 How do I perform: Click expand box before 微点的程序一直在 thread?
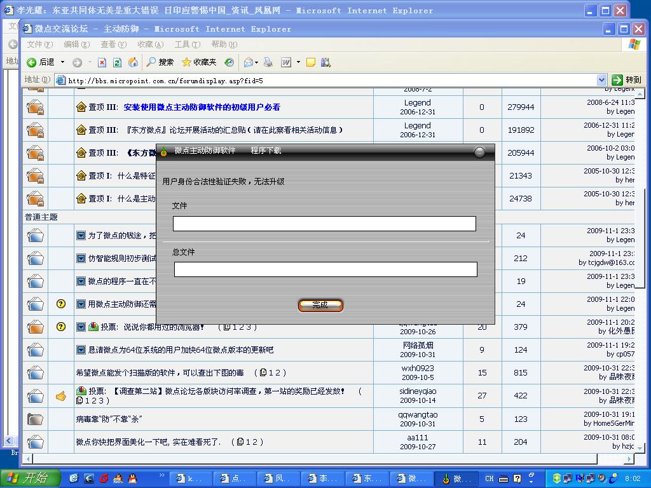(81, 281)
